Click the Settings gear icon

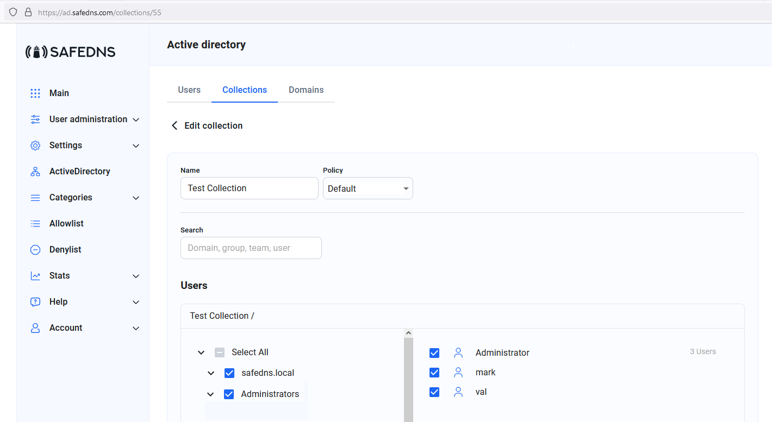tap(35, 146)
